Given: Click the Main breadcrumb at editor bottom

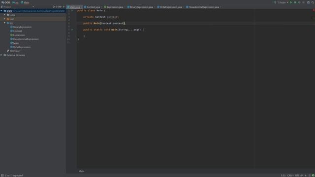Looking at the screenshot, I should point(81,171).
